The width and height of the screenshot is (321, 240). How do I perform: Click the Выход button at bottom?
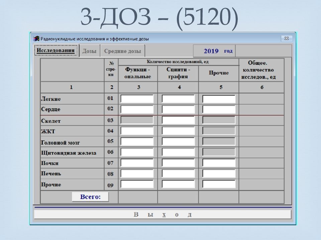point(163,215)
